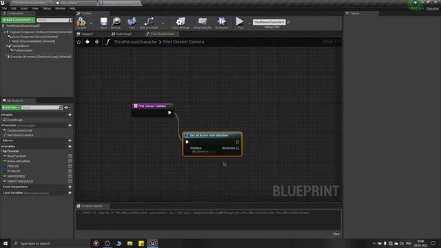Switch to the Event Graph tab
This screenshot has height=248, width=441.
click(121, 34)
